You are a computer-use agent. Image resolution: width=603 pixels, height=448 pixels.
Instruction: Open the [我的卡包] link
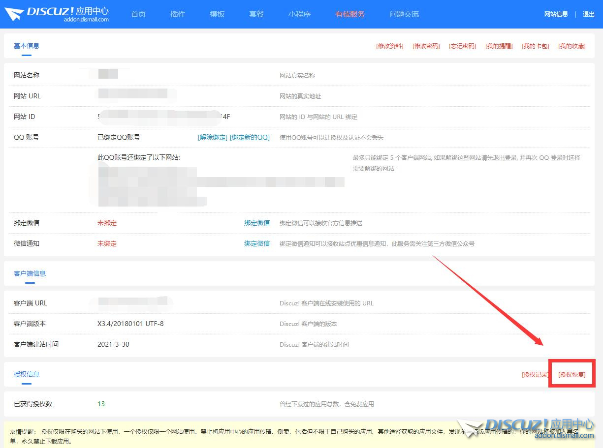[x=536, y=46]
